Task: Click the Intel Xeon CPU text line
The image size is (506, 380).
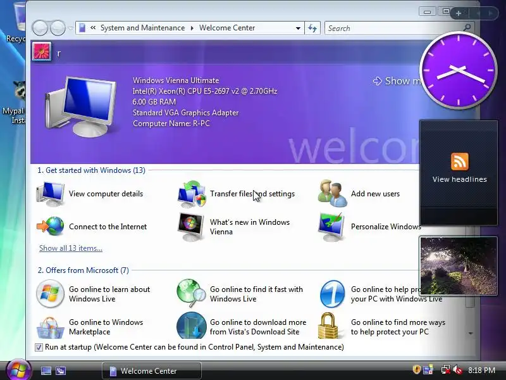Action: click(204, 91)
